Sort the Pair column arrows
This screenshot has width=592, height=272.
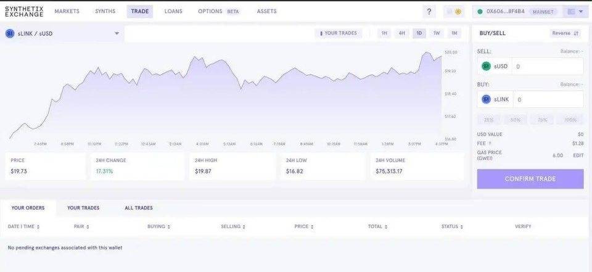click(88, 227)
